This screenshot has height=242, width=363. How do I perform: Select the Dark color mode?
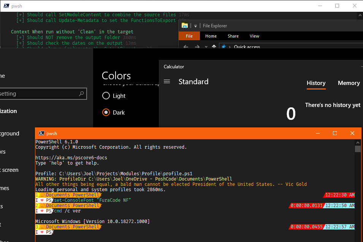pyautogui.click(x=106, y=112)
